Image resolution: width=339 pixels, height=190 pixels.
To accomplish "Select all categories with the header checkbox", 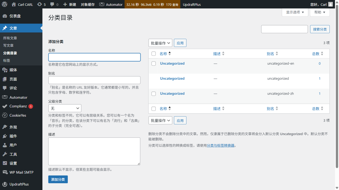I will (x=154, y=53).
